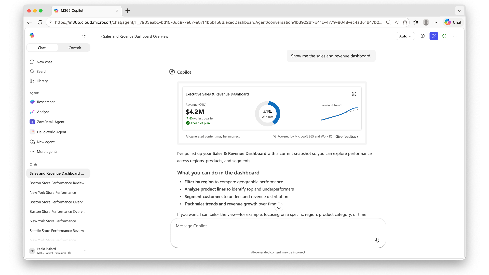Select the M365 Copilot browser tab

tap(86, 11)
